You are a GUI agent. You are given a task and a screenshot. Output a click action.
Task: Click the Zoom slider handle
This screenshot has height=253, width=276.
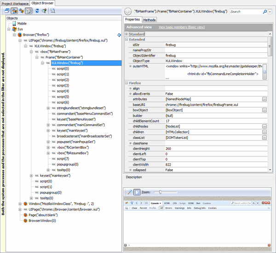point(161,192)
